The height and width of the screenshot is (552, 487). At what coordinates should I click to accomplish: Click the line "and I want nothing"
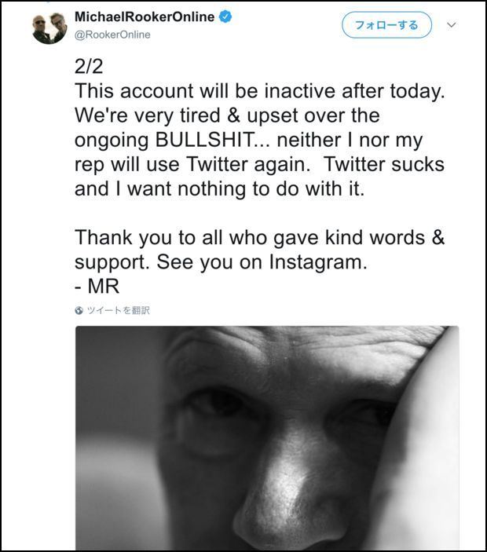click(219, 189)
